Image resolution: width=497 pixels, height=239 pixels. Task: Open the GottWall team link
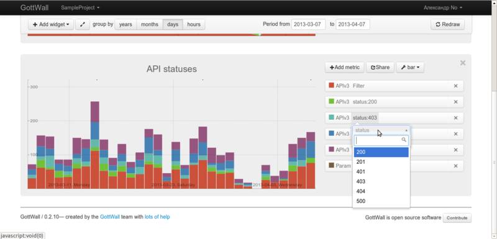(x=110, y=217)
